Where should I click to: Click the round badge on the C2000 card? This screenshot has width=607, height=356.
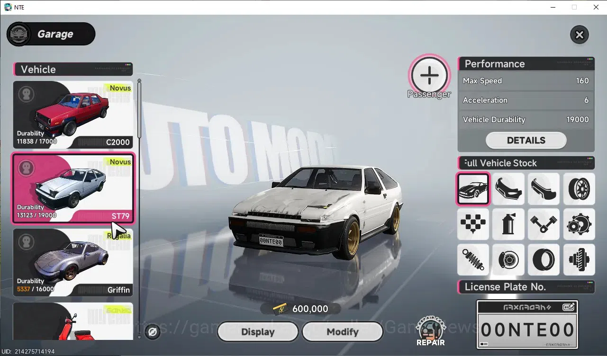[27, 94]
